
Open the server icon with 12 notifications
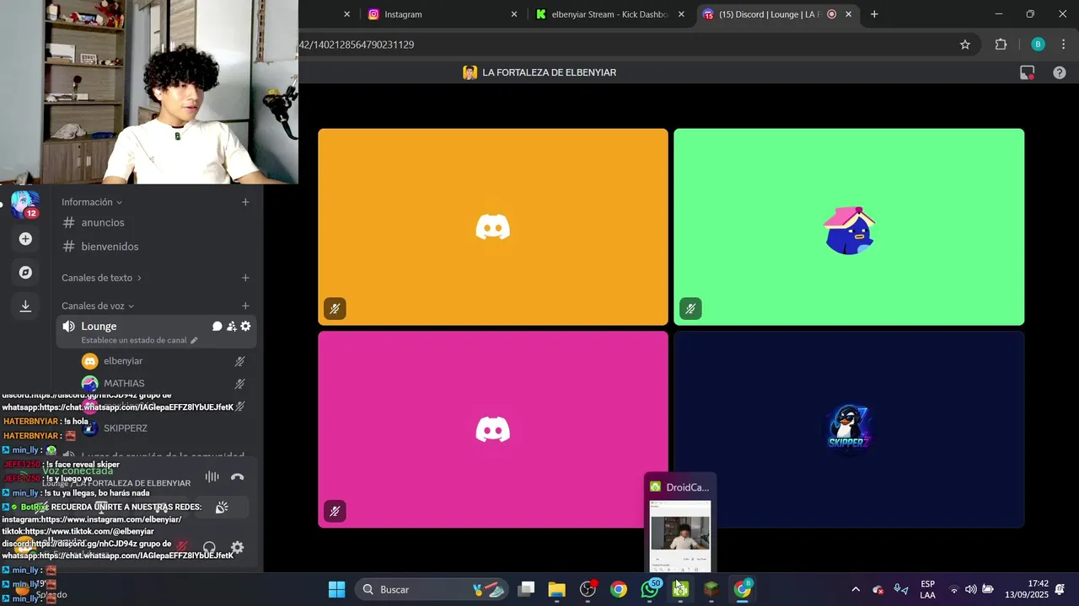[x=24, y=205]
